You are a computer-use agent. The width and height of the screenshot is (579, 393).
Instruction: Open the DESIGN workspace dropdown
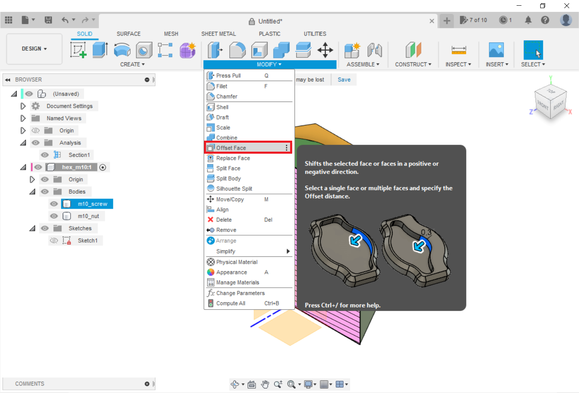coord(34,49)
